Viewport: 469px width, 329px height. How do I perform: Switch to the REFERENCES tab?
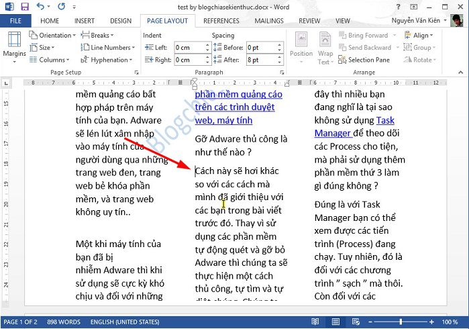[221, 21]
